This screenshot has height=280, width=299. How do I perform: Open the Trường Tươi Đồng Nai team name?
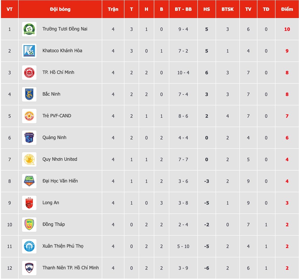click(x=65, y=29)
